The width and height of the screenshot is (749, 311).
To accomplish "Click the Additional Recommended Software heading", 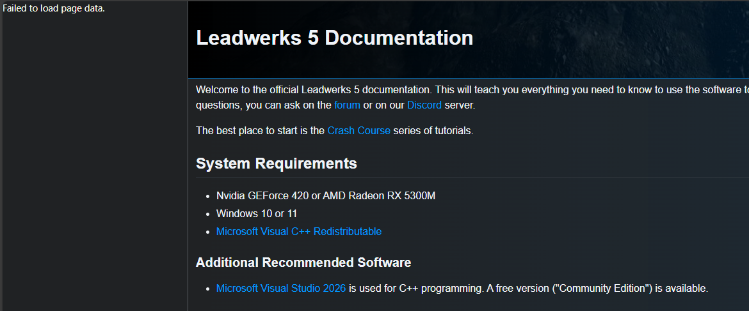I will pyautogui.click(x=303, y=262).
